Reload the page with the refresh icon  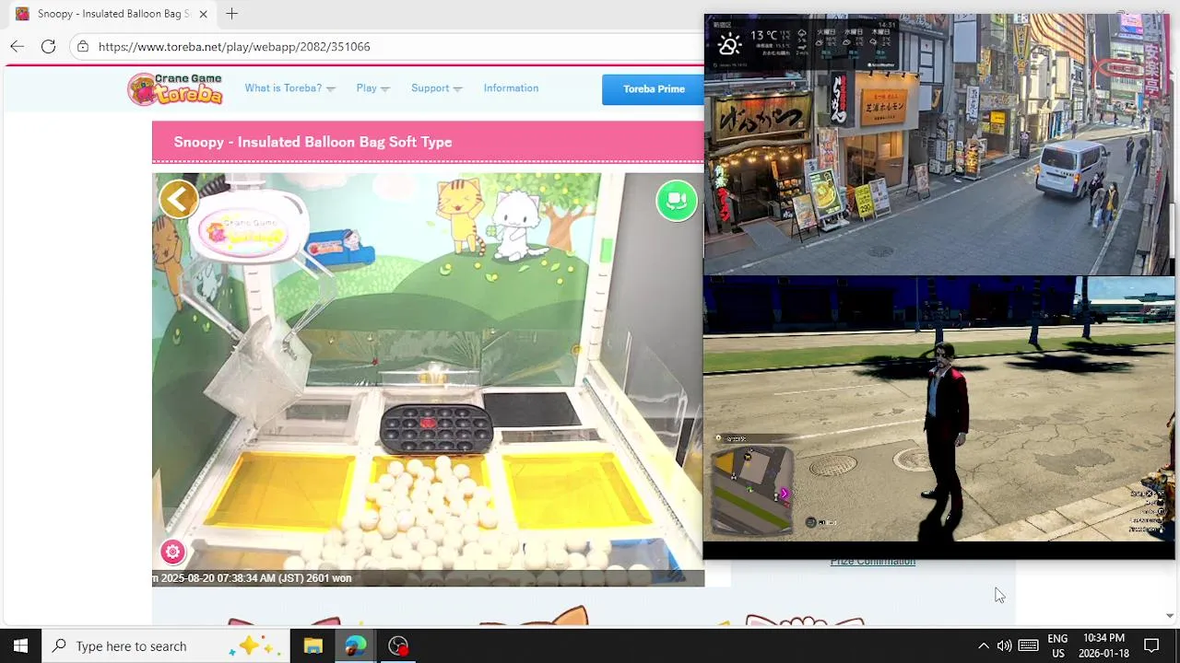(x=48, y=46)
